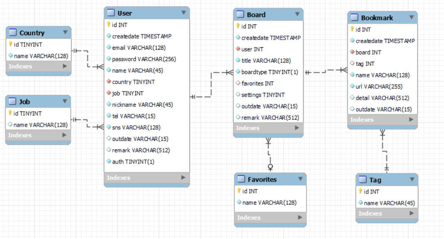Click the primary key icon of User id
Viewport: 444px width, 239px height.
coord(108,24)
